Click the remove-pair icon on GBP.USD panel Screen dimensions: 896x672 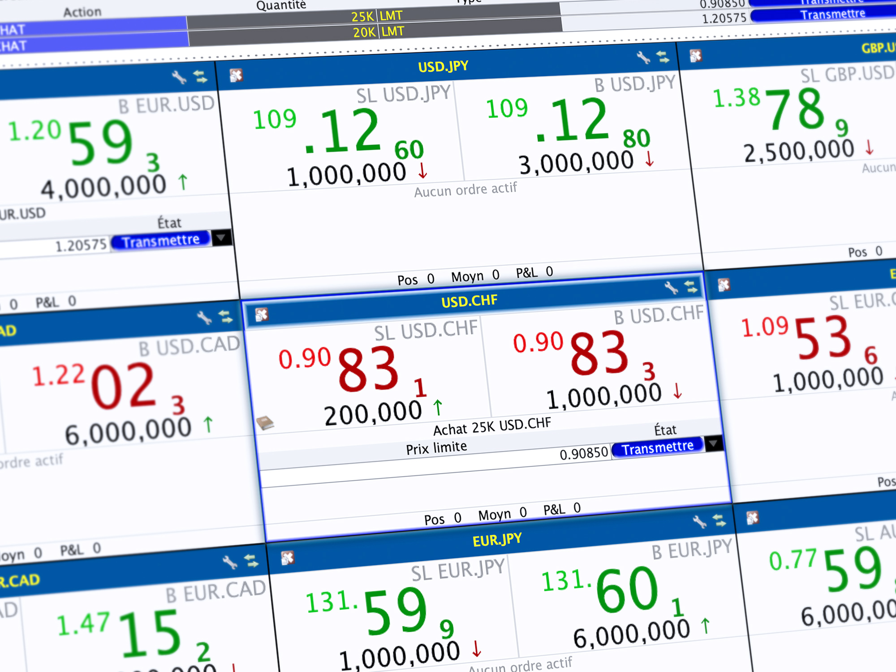695,56
